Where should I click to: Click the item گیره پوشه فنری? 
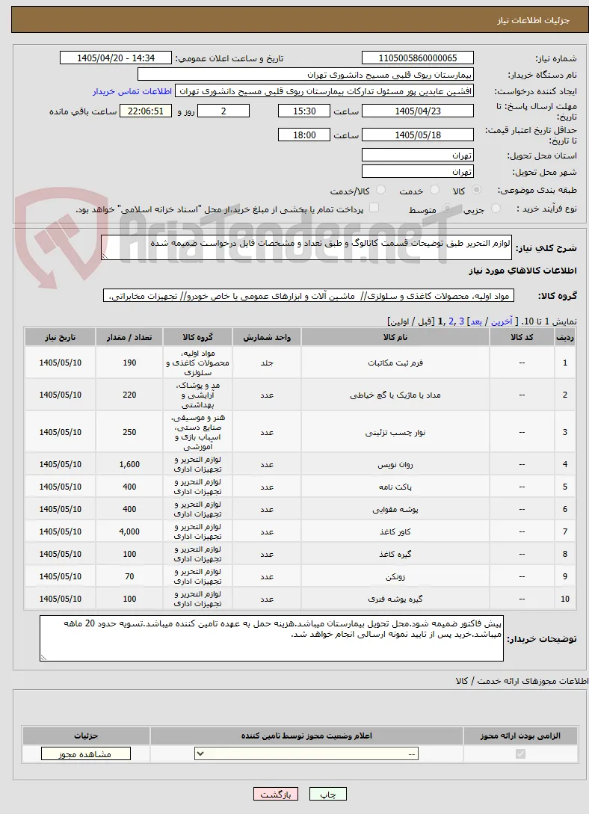pos(395,599)
